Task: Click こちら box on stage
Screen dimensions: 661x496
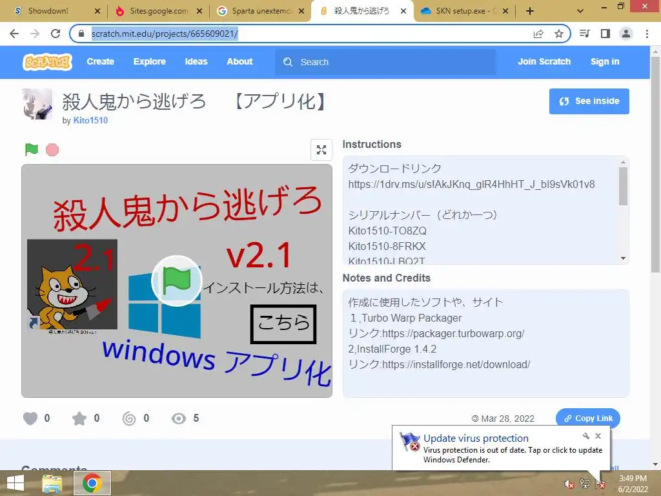Action: (283, 324)
